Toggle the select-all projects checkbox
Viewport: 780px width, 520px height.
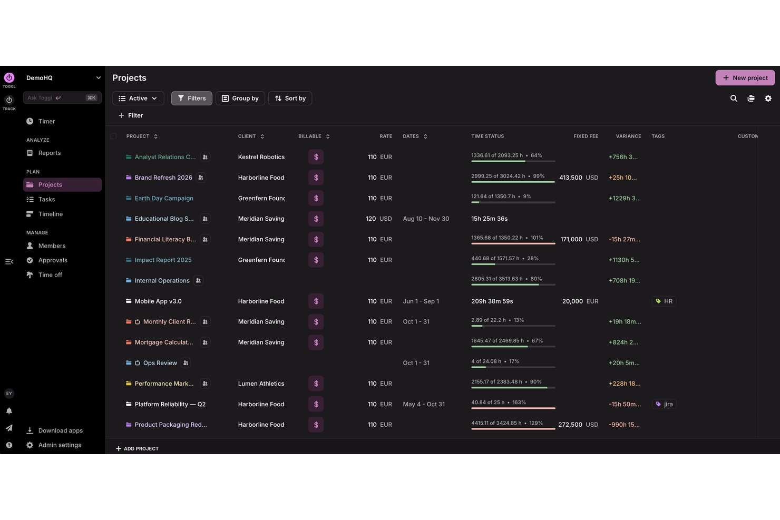[113, 136]
